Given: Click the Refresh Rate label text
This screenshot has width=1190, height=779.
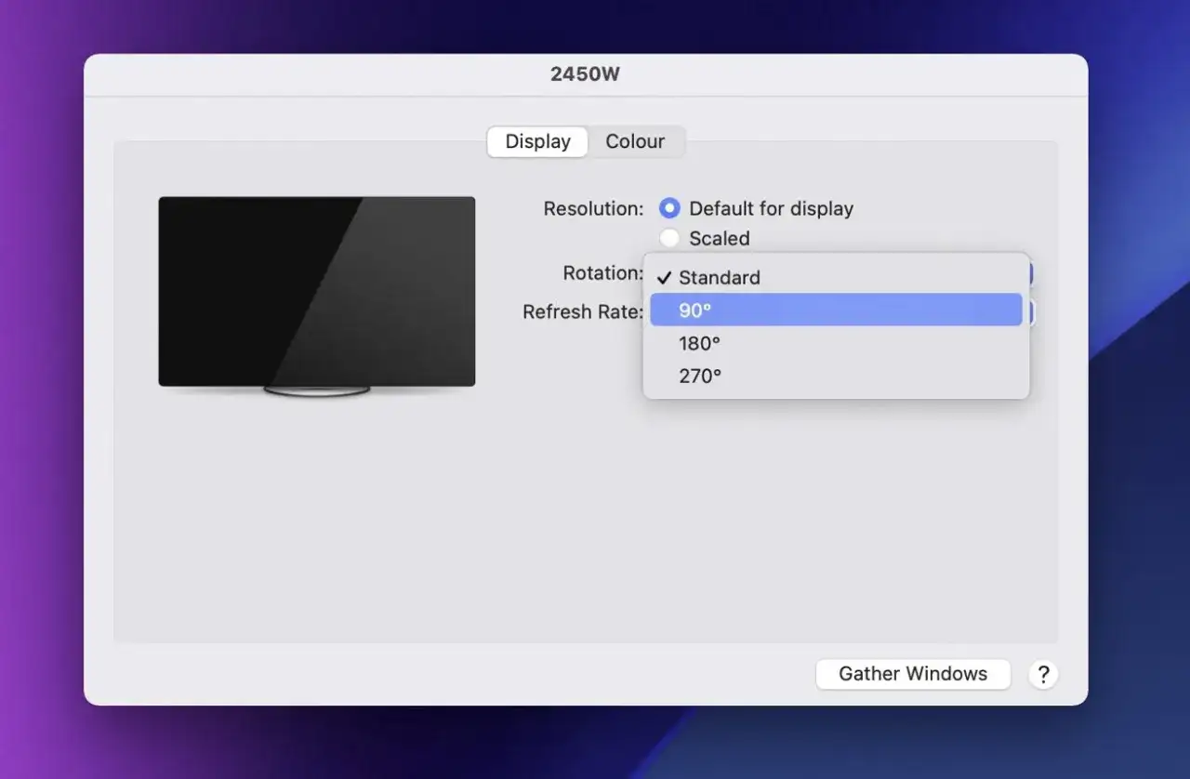Looking at the screenshot, I should [583, 312].
